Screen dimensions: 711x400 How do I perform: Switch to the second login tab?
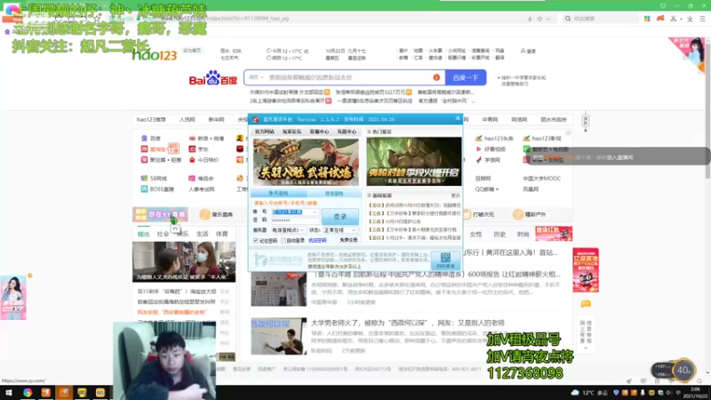334,193
